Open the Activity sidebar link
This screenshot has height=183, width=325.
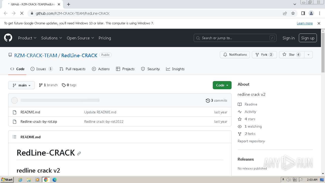(x=247, y=112)
